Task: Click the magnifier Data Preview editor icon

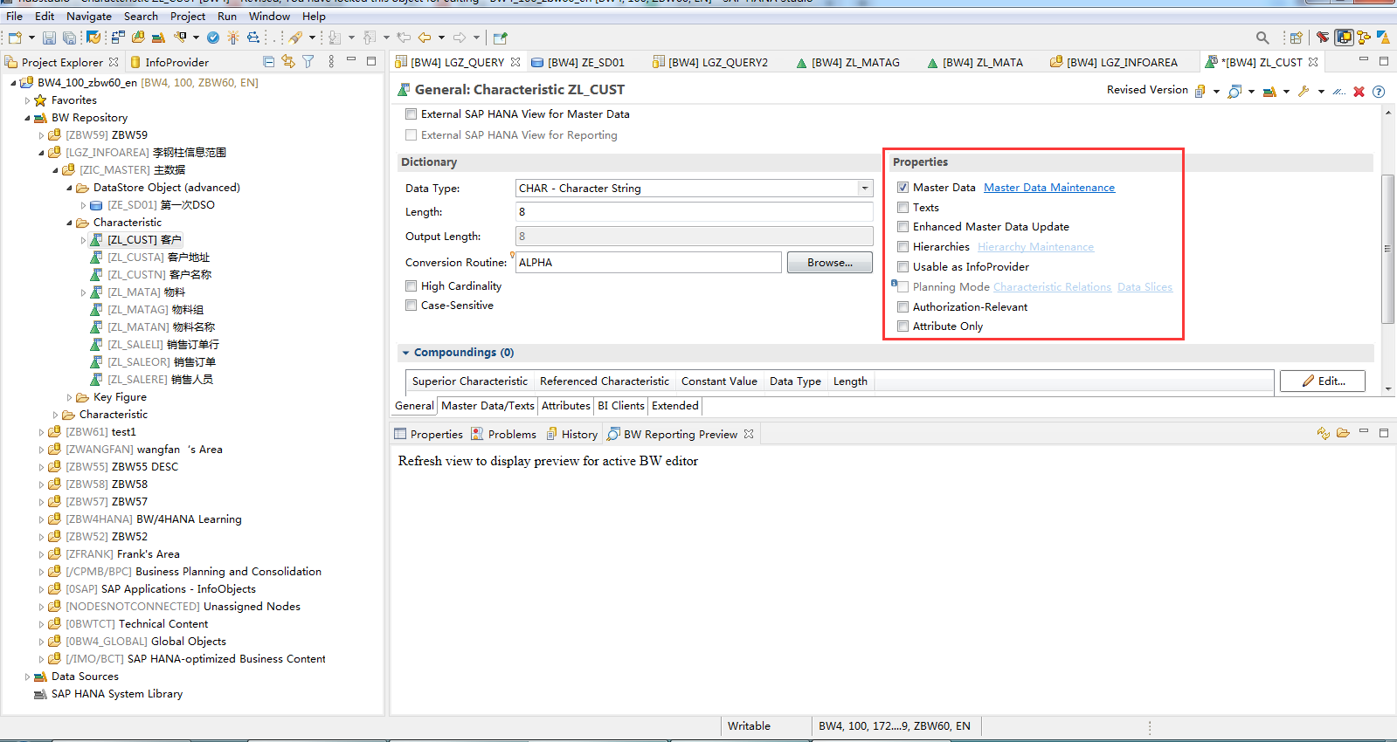Action: tap(1234, 91)
